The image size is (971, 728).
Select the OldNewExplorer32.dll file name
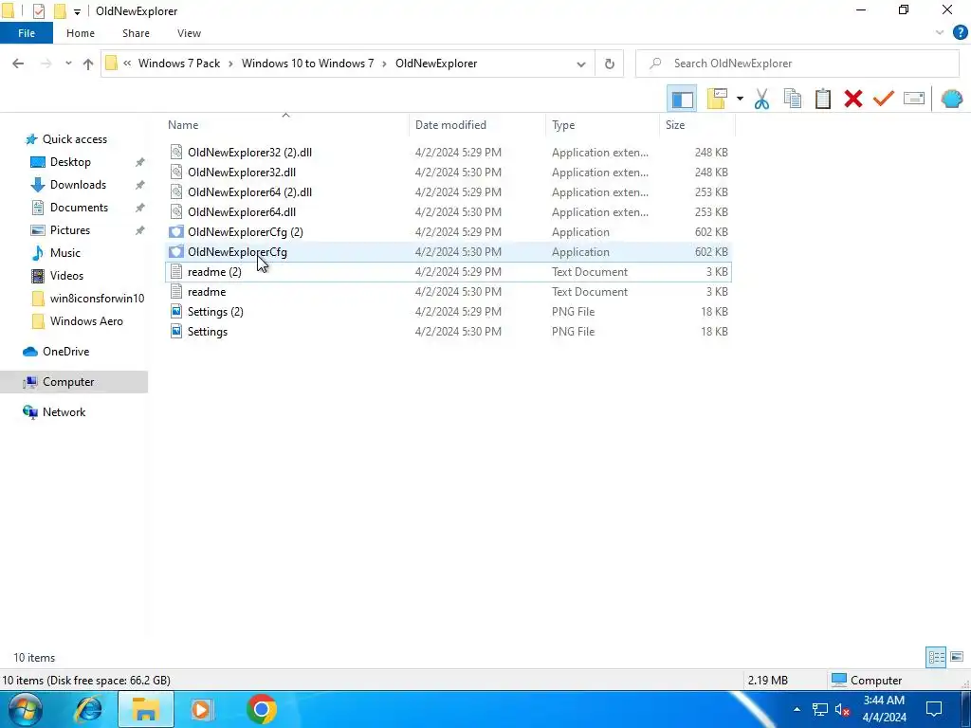tap(242, 173)
